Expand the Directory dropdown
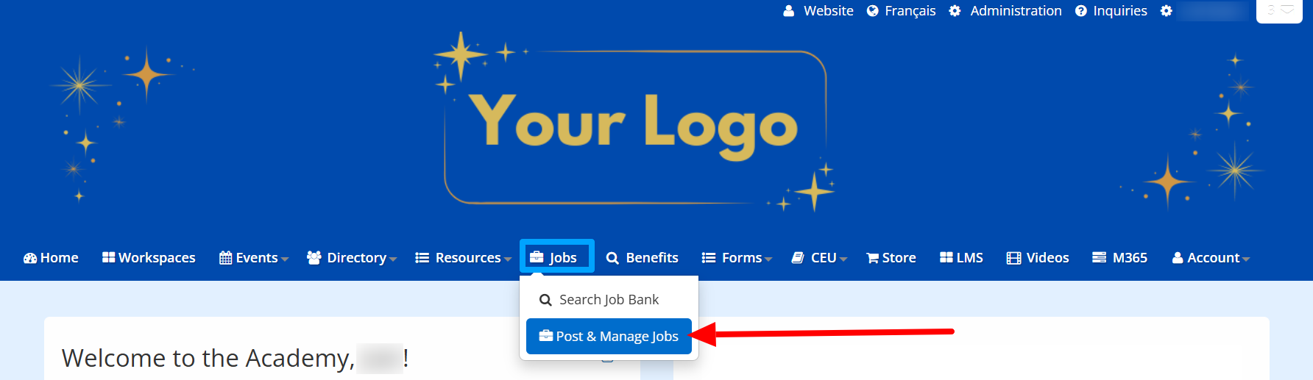The image size is (1313, 380). (x=352, y=258)
